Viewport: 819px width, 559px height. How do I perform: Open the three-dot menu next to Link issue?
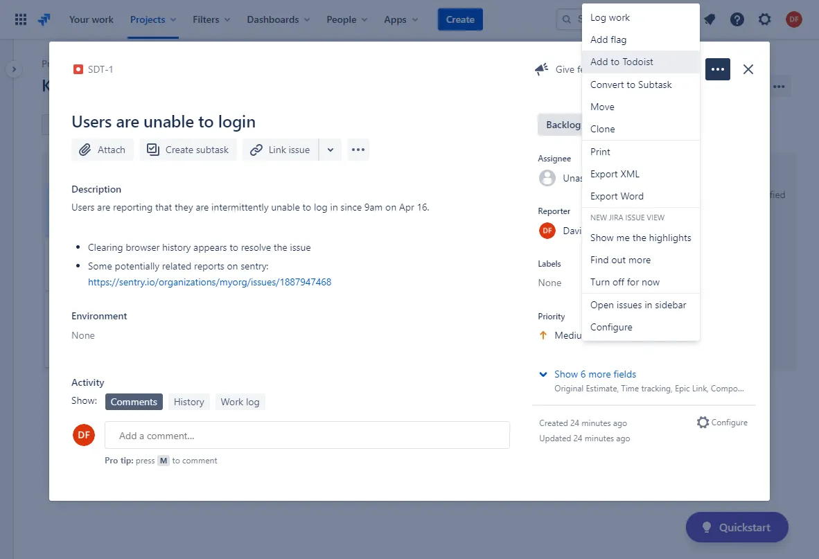click(358, 150)
